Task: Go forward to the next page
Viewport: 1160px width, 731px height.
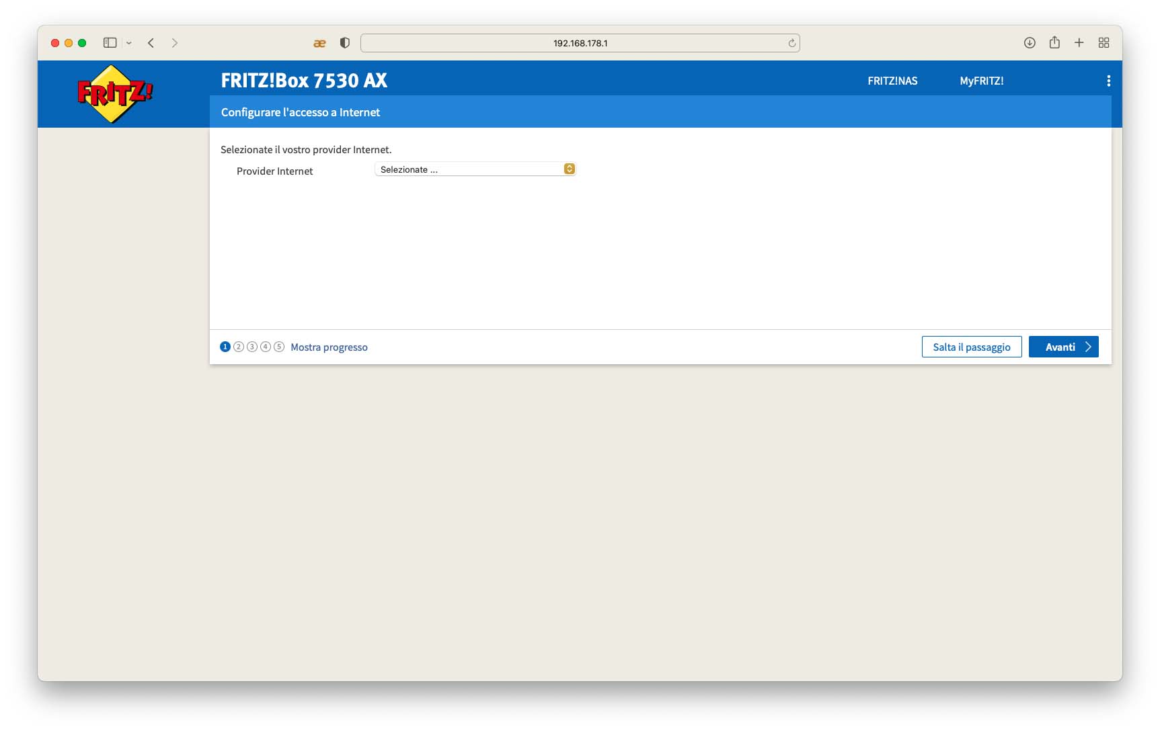Action: tap(175, 43)
